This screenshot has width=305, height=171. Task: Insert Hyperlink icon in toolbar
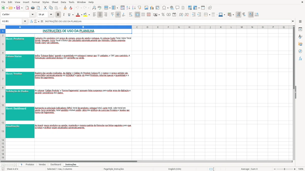pos(172,8)
